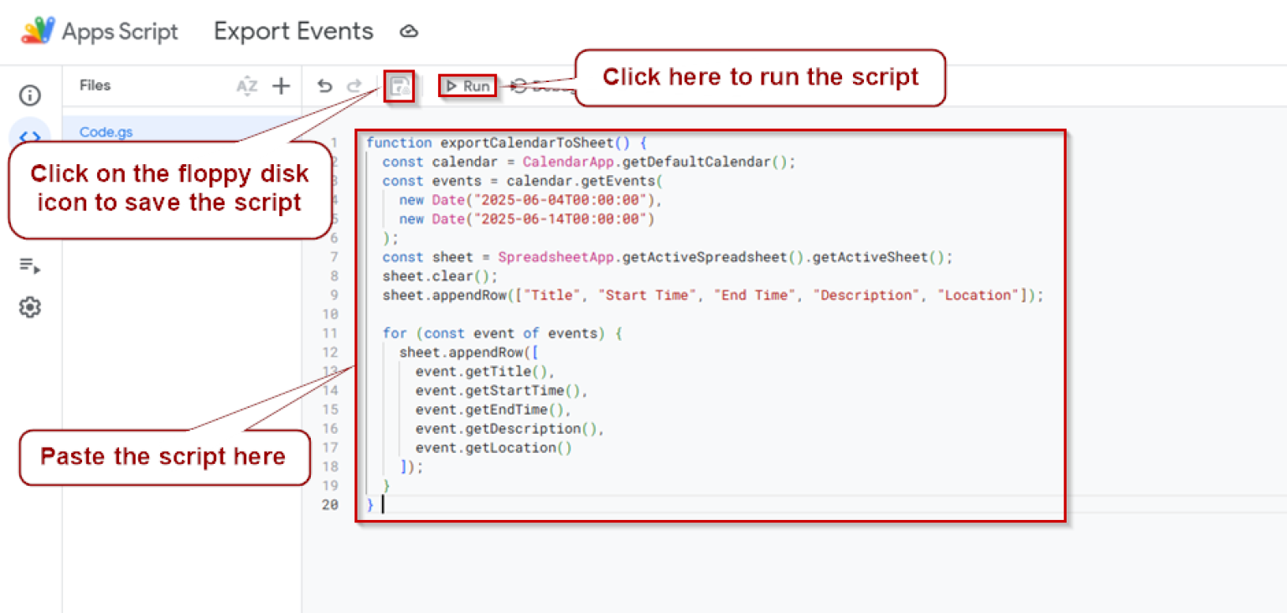Viewport: 1287px width, 613px height.
Task: Run the exportCalendarToSheet script
Action: [468, 85]
